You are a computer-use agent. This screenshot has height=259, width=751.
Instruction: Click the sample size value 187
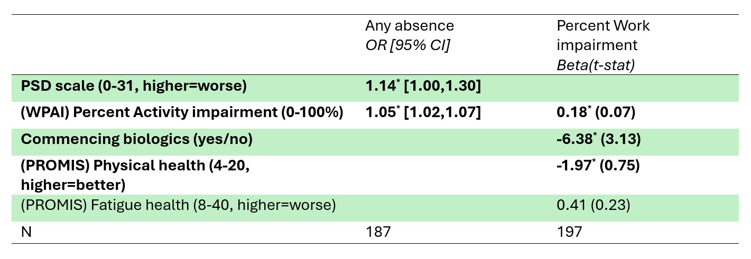point(378,231)
